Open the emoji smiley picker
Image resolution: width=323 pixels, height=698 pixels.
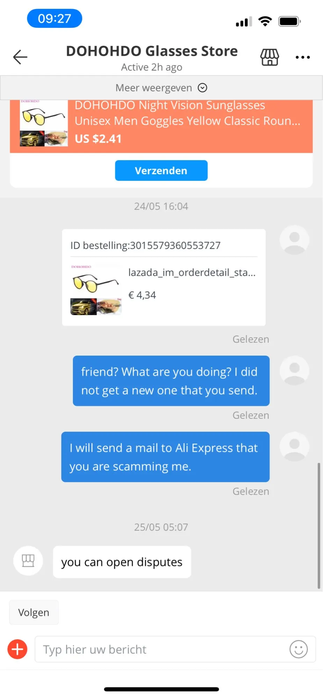299,649
